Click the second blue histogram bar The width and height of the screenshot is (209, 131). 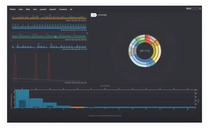coord(36,103)
